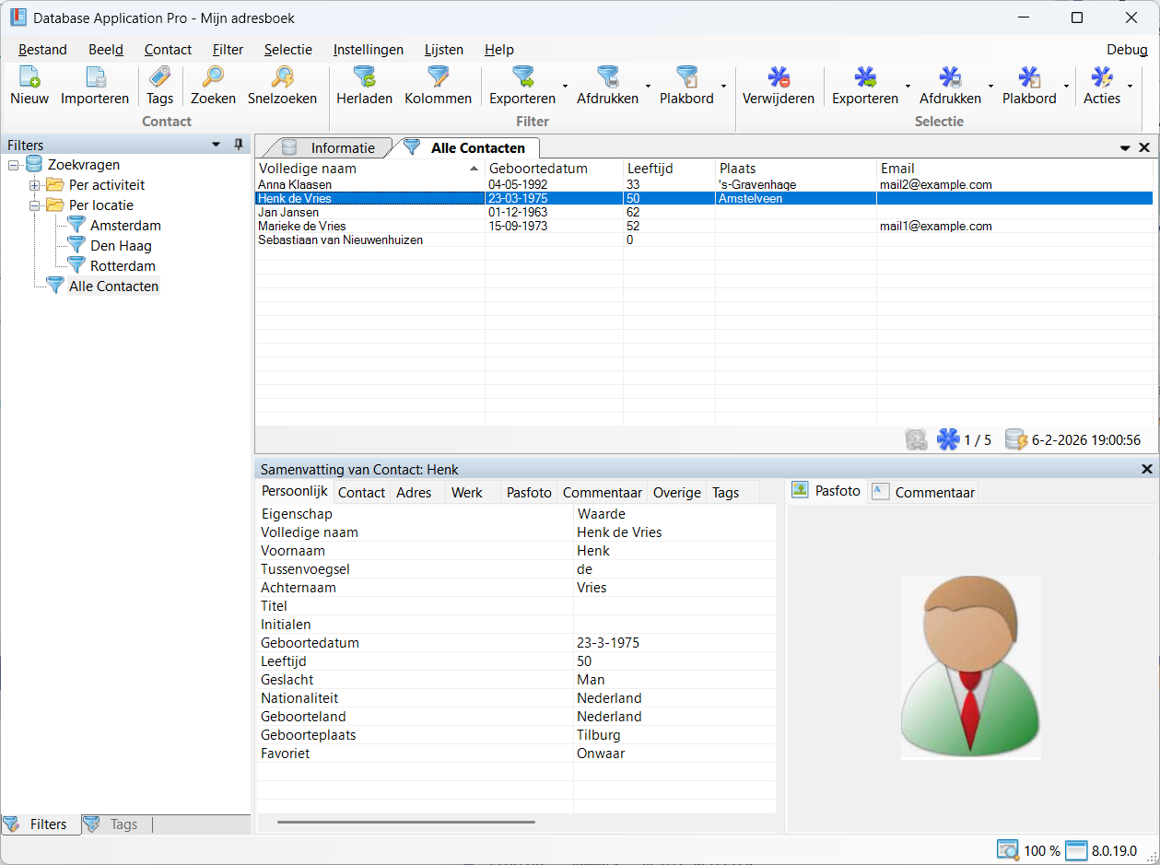Image resolution: width=1160 pixels, height=865 pixels.
Task: Open the Kolommen filter icon
Action: [x=438, y=77]
